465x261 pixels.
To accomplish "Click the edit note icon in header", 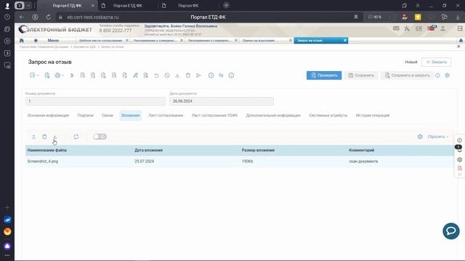I will click(418, 29).
